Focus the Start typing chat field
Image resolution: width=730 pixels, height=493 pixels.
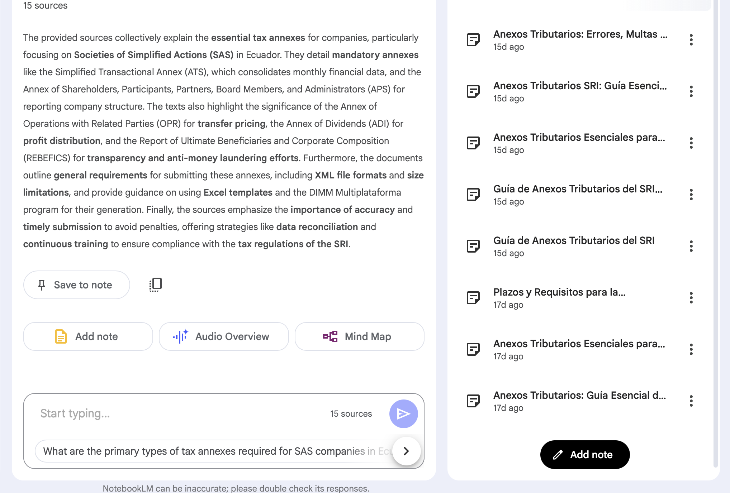[x=179, y=413]
